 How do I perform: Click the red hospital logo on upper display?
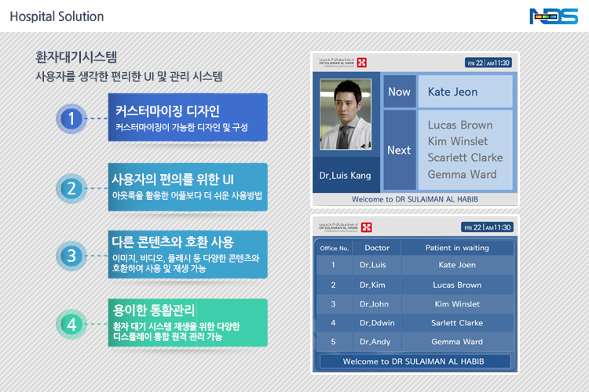[364, 63]
